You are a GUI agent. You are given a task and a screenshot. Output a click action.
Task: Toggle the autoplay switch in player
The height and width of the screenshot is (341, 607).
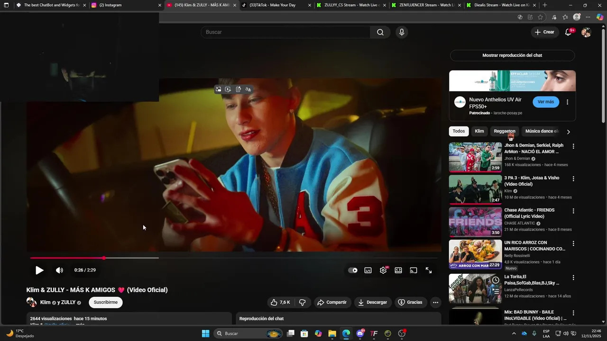coord(353,270)
